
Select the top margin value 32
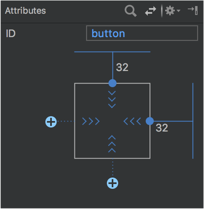click(x=122, y=67)
